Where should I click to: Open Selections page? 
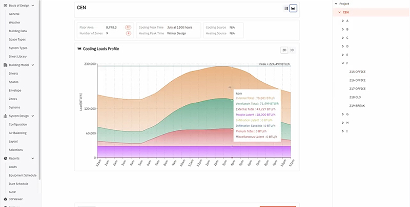click(16, 150)
